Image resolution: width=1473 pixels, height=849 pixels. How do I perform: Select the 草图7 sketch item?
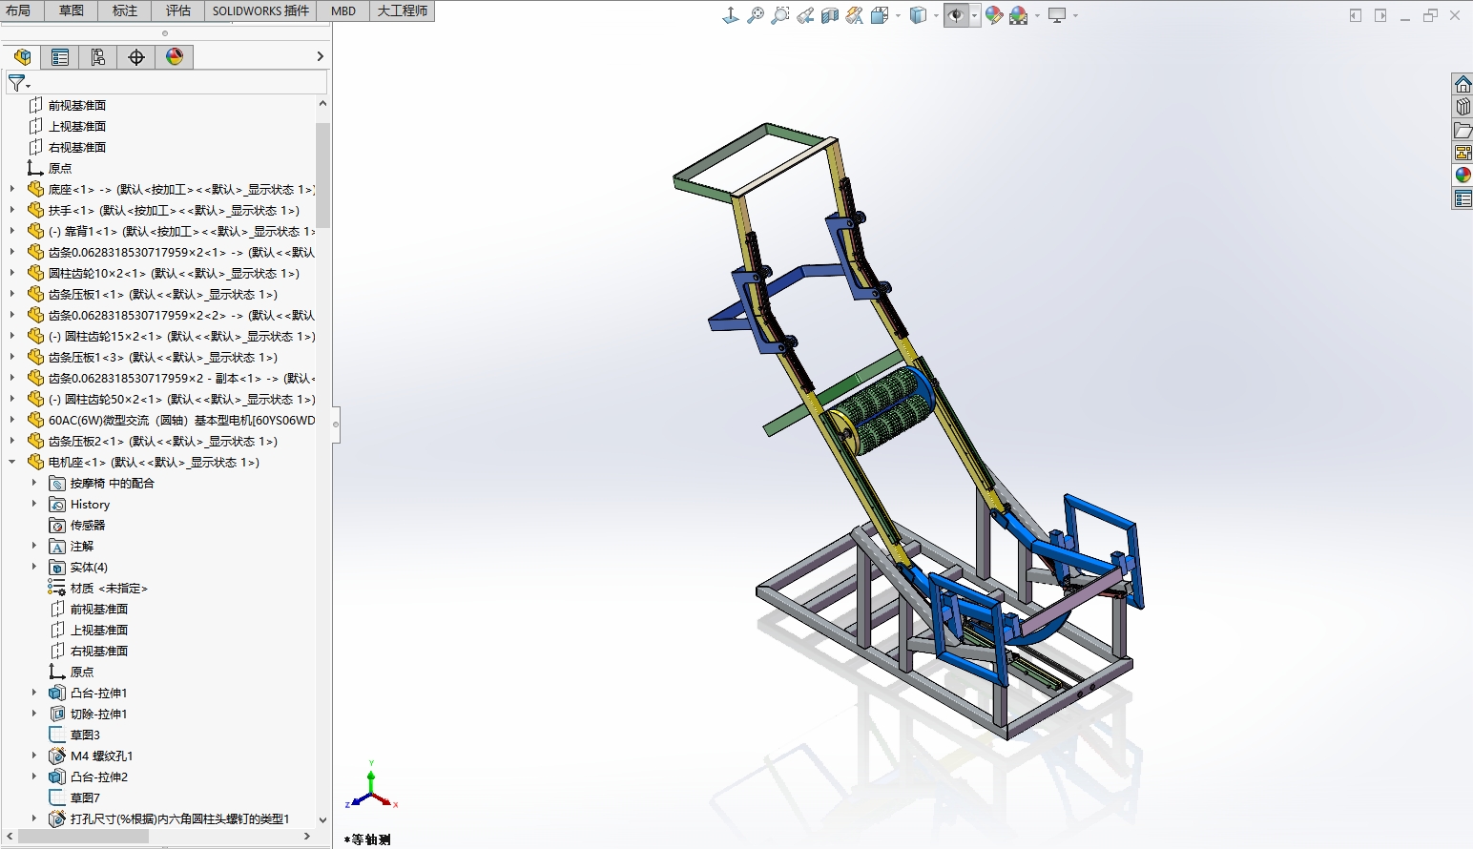tap(85, 797)
